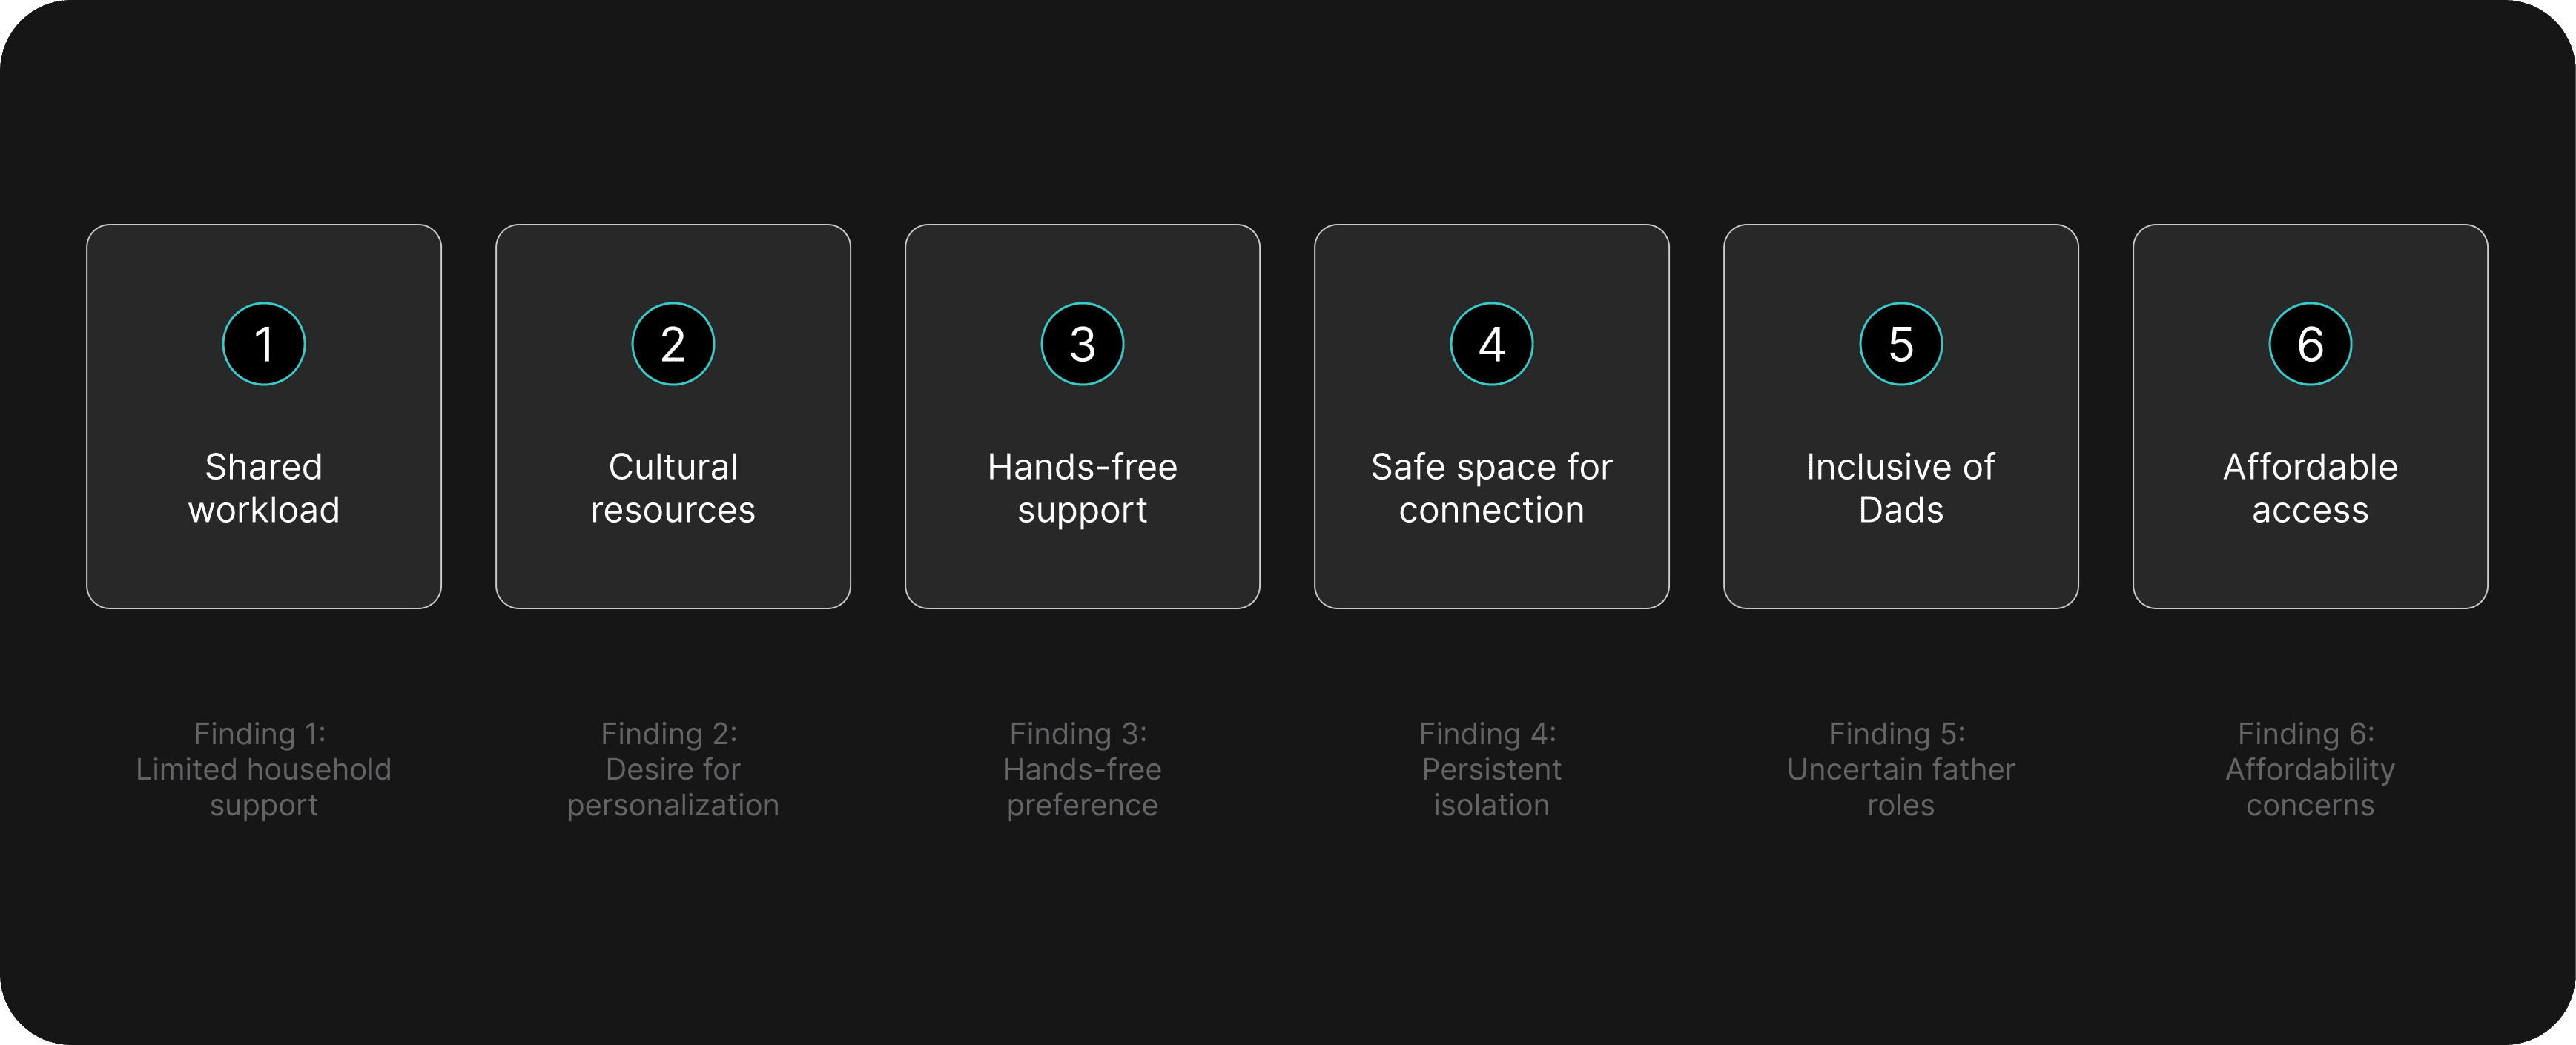The width and height of the screenshot is (2576, 1045).
Task: Select Finding 5 Uncertain father roles text
Action: coord(1901,769)
